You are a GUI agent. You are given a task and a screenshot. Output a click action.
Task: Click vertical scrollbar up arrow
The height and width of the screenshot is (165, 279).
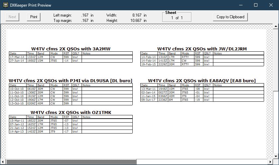point(276,26)
